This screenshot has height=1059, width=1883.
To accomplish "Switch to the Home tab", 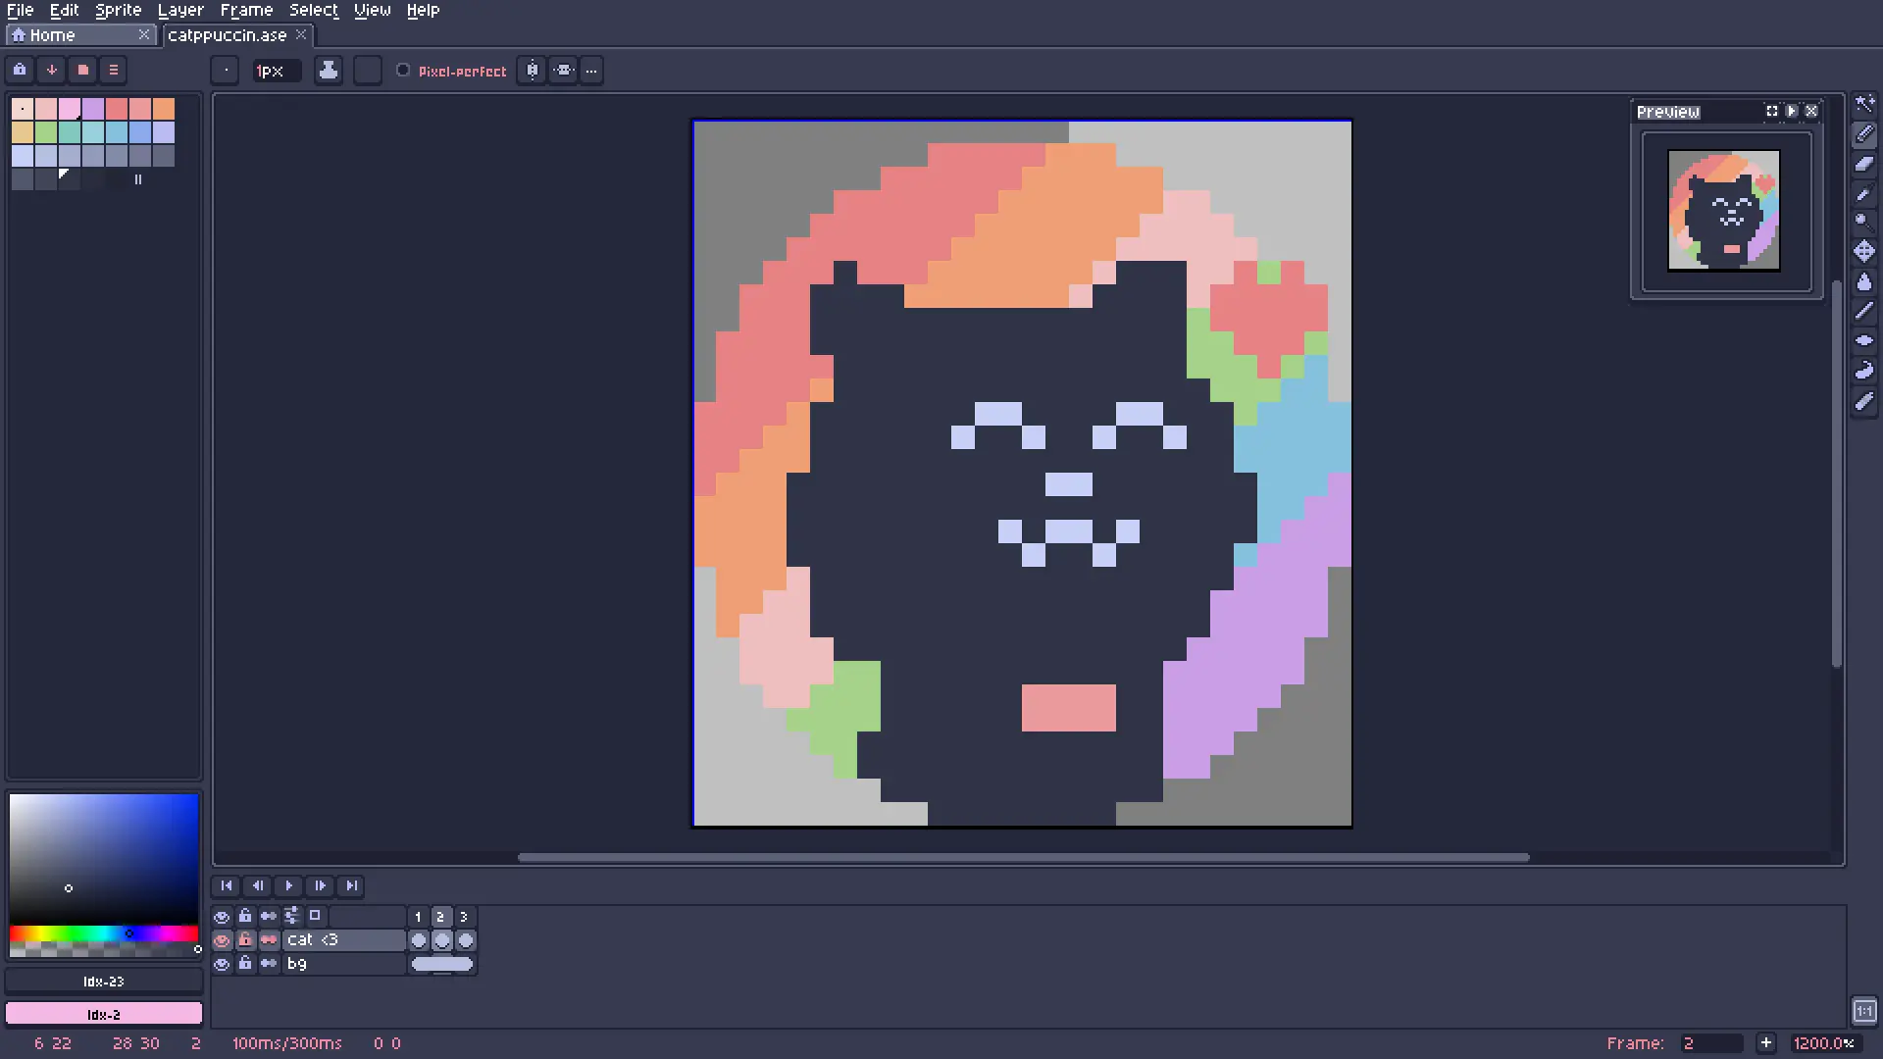I will [x=52, y=35].
